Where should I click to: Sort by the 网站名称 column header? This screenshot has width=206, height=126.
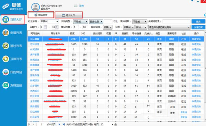click(x=55, y=34)
